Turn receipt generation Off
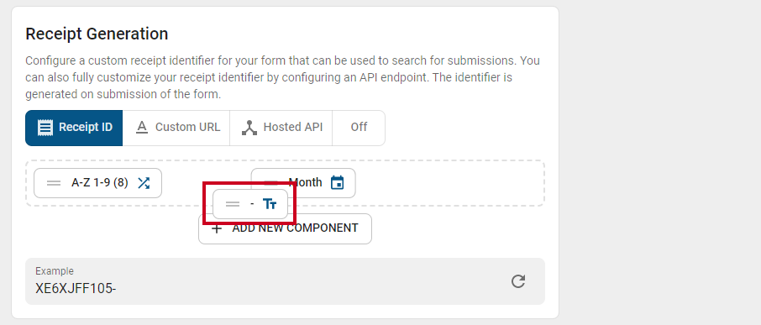This screenshot has width=761, height=325. (x=359, y=128)
